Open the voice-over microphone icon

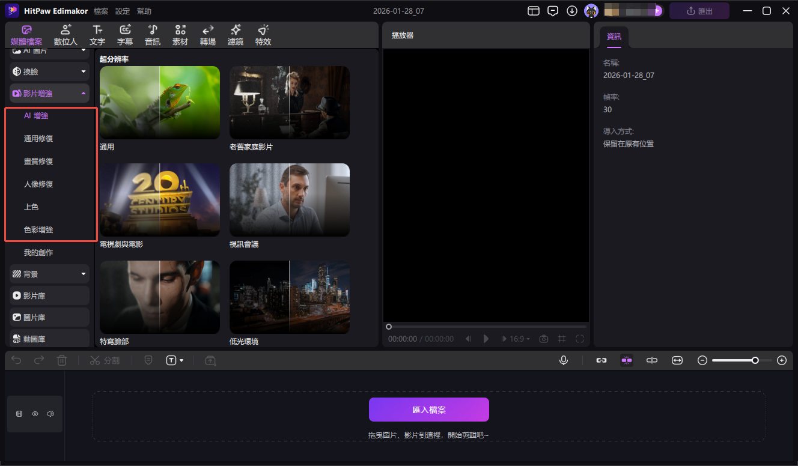pyautogui.click(x=563, y=360)
